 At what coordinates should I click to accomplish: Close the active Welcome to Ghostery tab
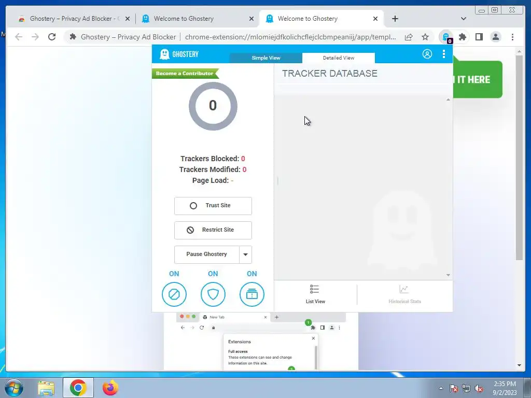pyautogui.click(x=375, y=19)
